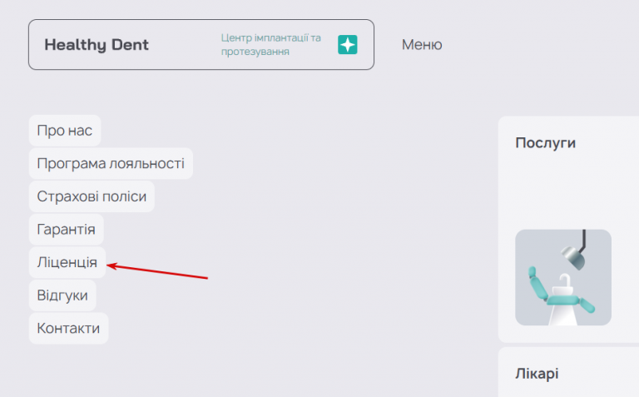Click the Центр імплантації та протезування tagline
The image size is (639, 397).
[271, 44]
